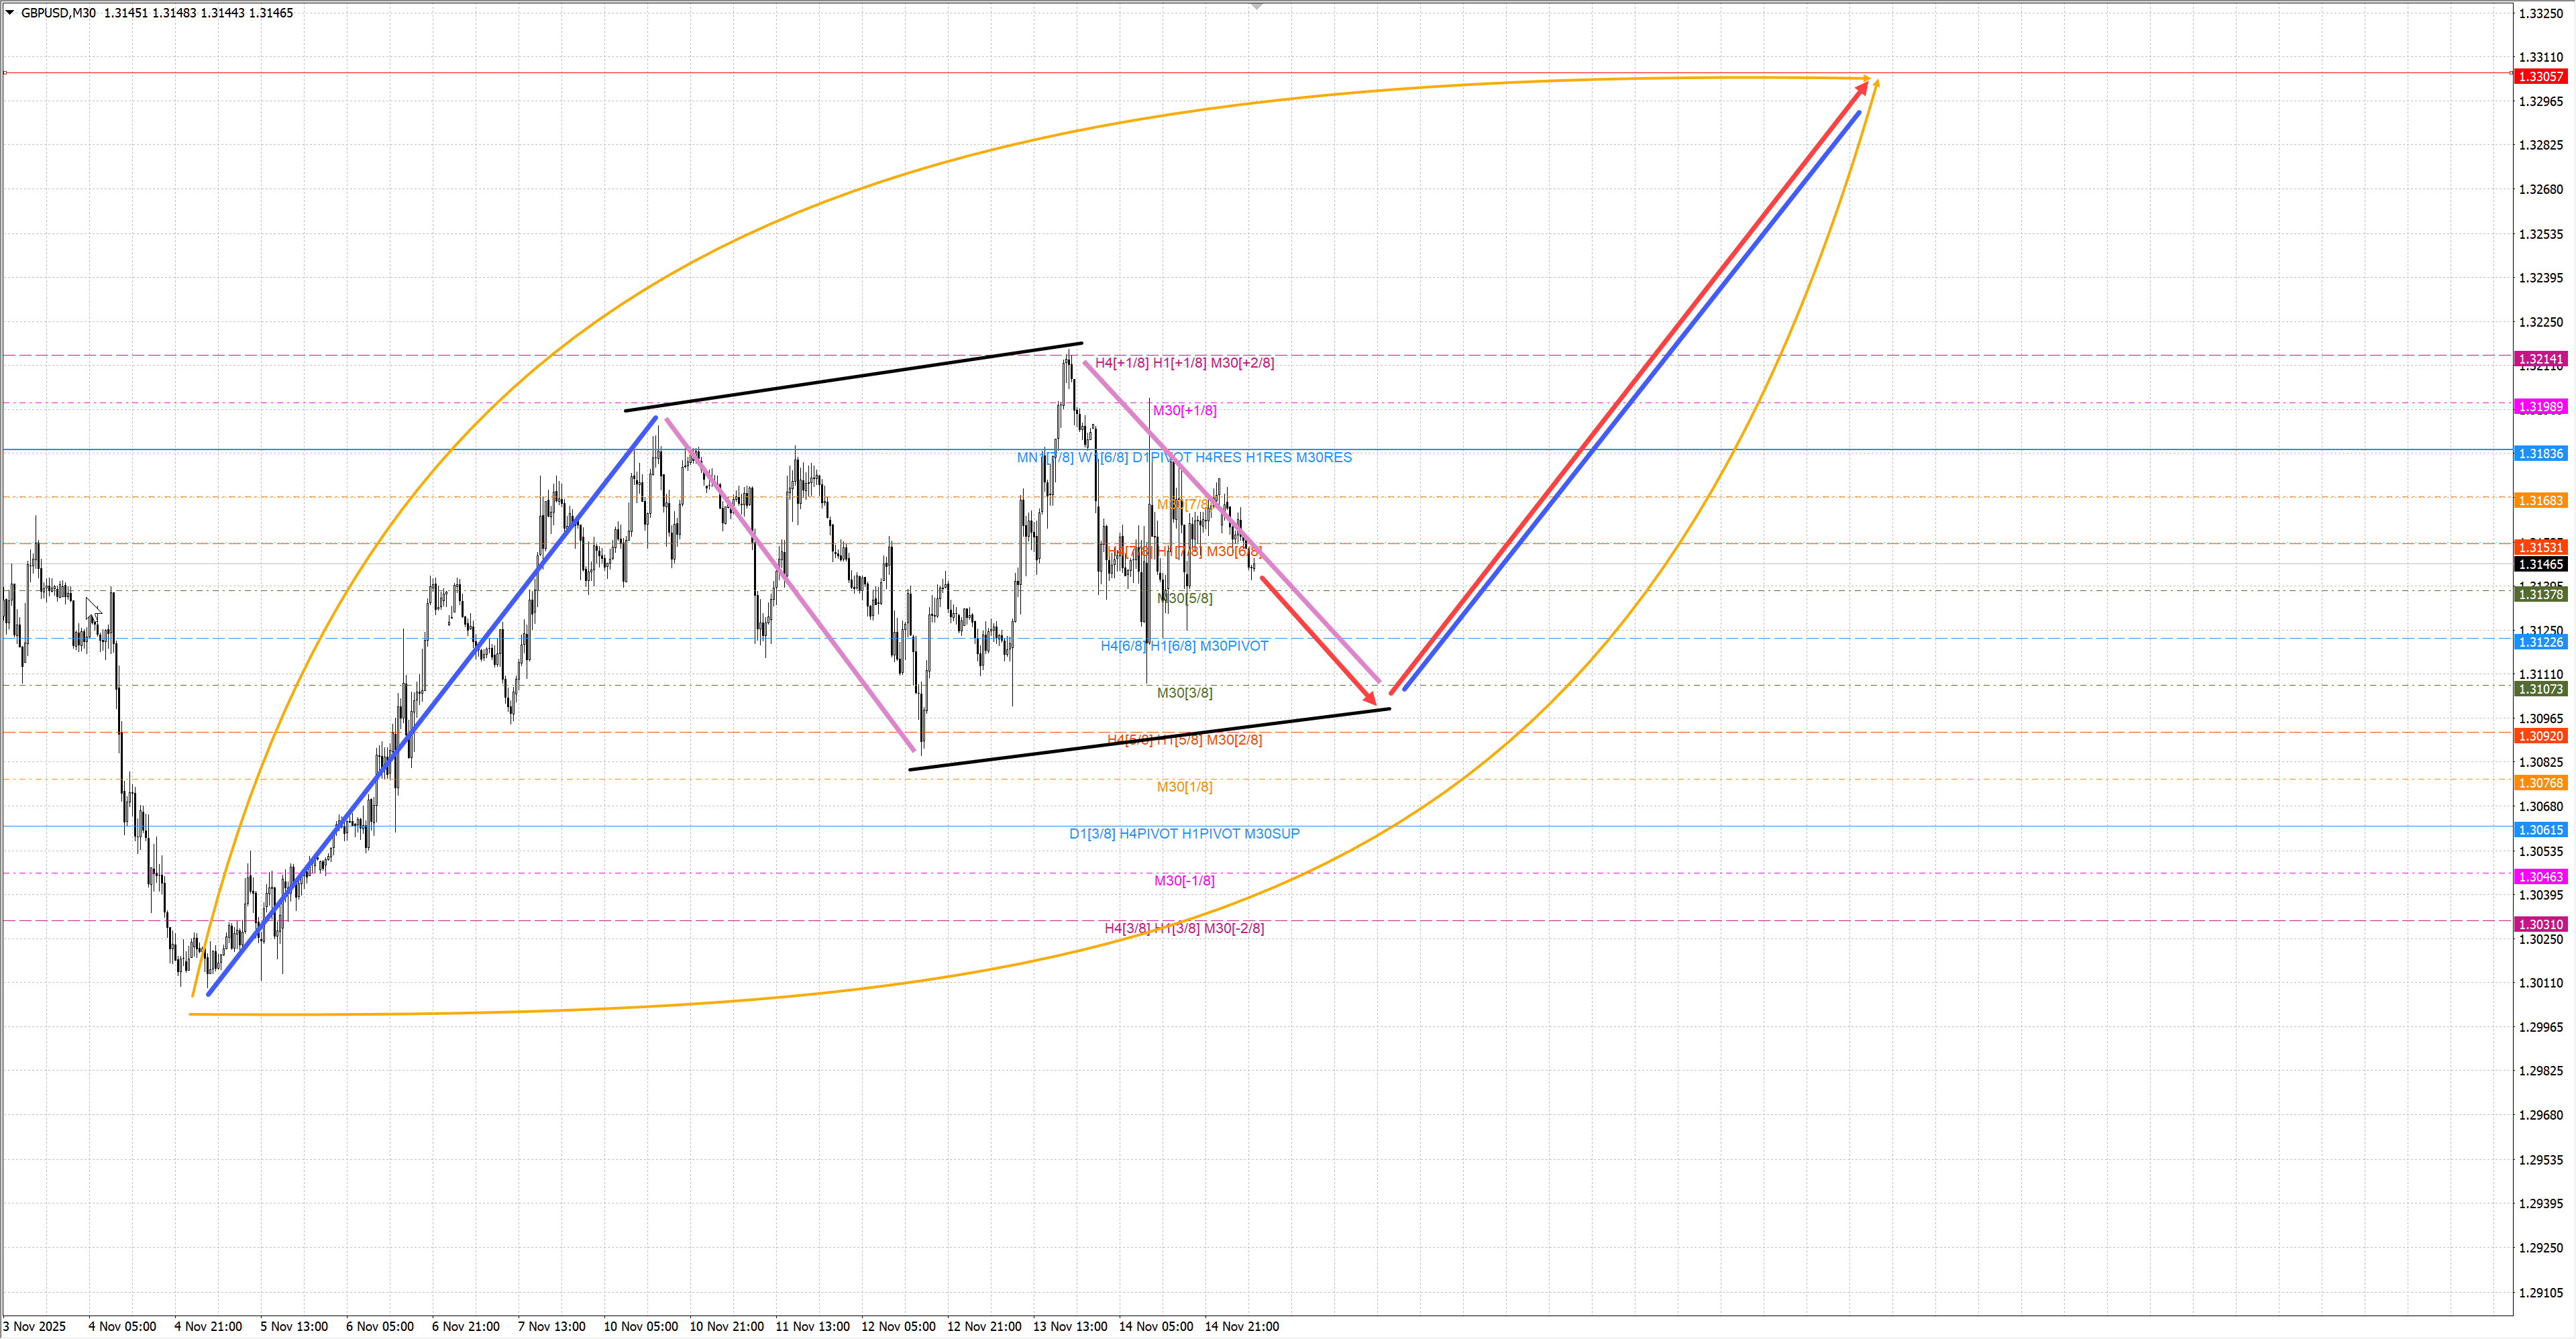Click the 'M30[-1/8]' level label
The height and width of the screenshot is (1339, 2576).
1184,881
